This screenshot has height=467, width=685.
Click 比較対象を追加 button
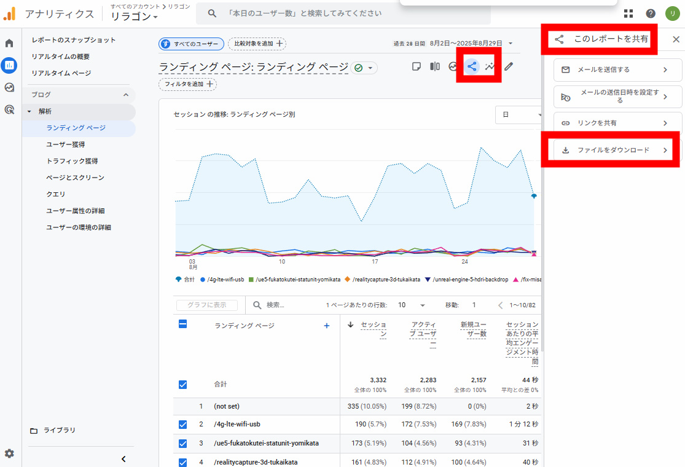click(257, 44)
